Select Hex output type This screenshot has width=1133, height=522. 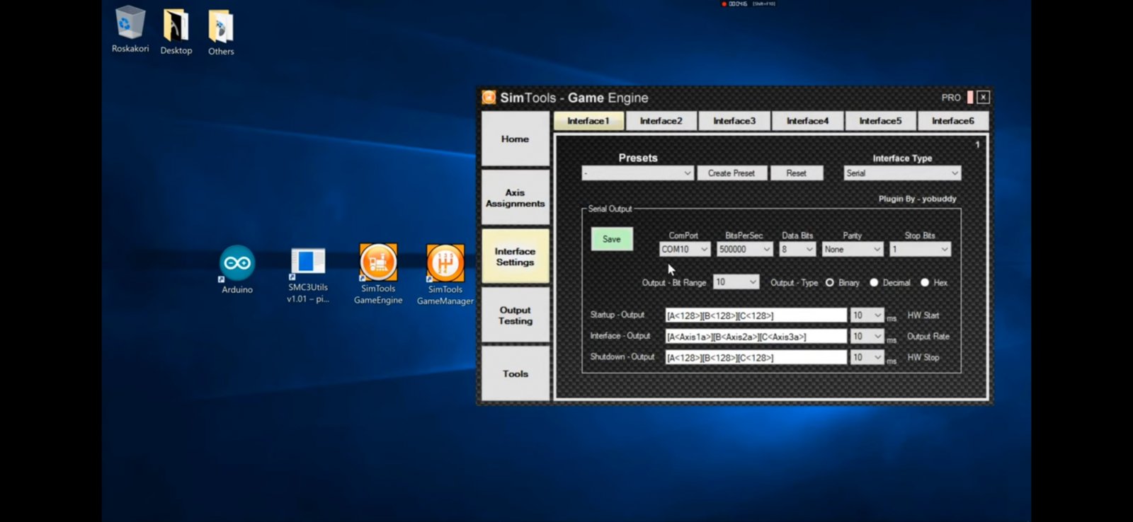click(x=925, y=282)
